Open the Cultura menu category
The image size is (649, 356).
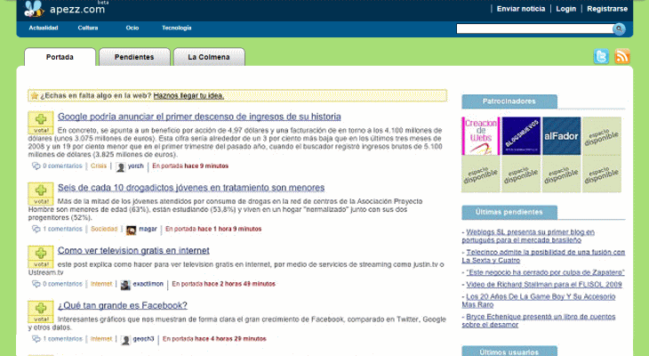pyautogui.click(x=88, y=28)
